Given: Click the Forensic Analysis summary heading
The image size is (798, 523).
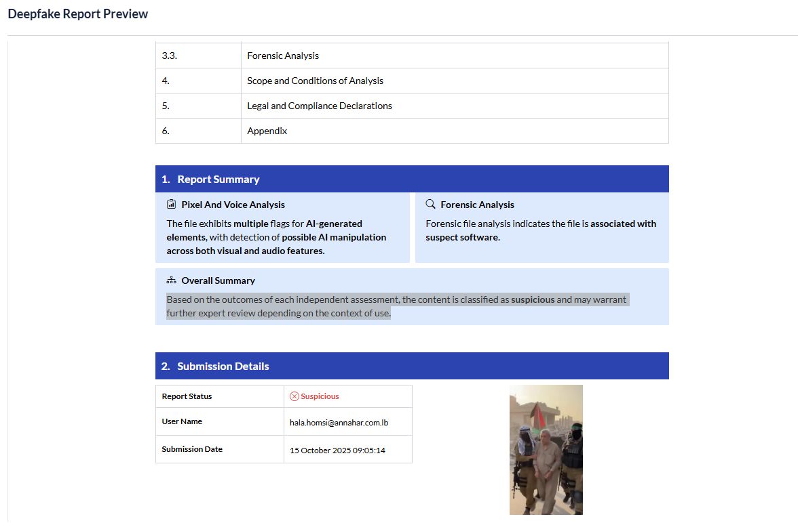Looking at the screenshot, I should 477,205.
